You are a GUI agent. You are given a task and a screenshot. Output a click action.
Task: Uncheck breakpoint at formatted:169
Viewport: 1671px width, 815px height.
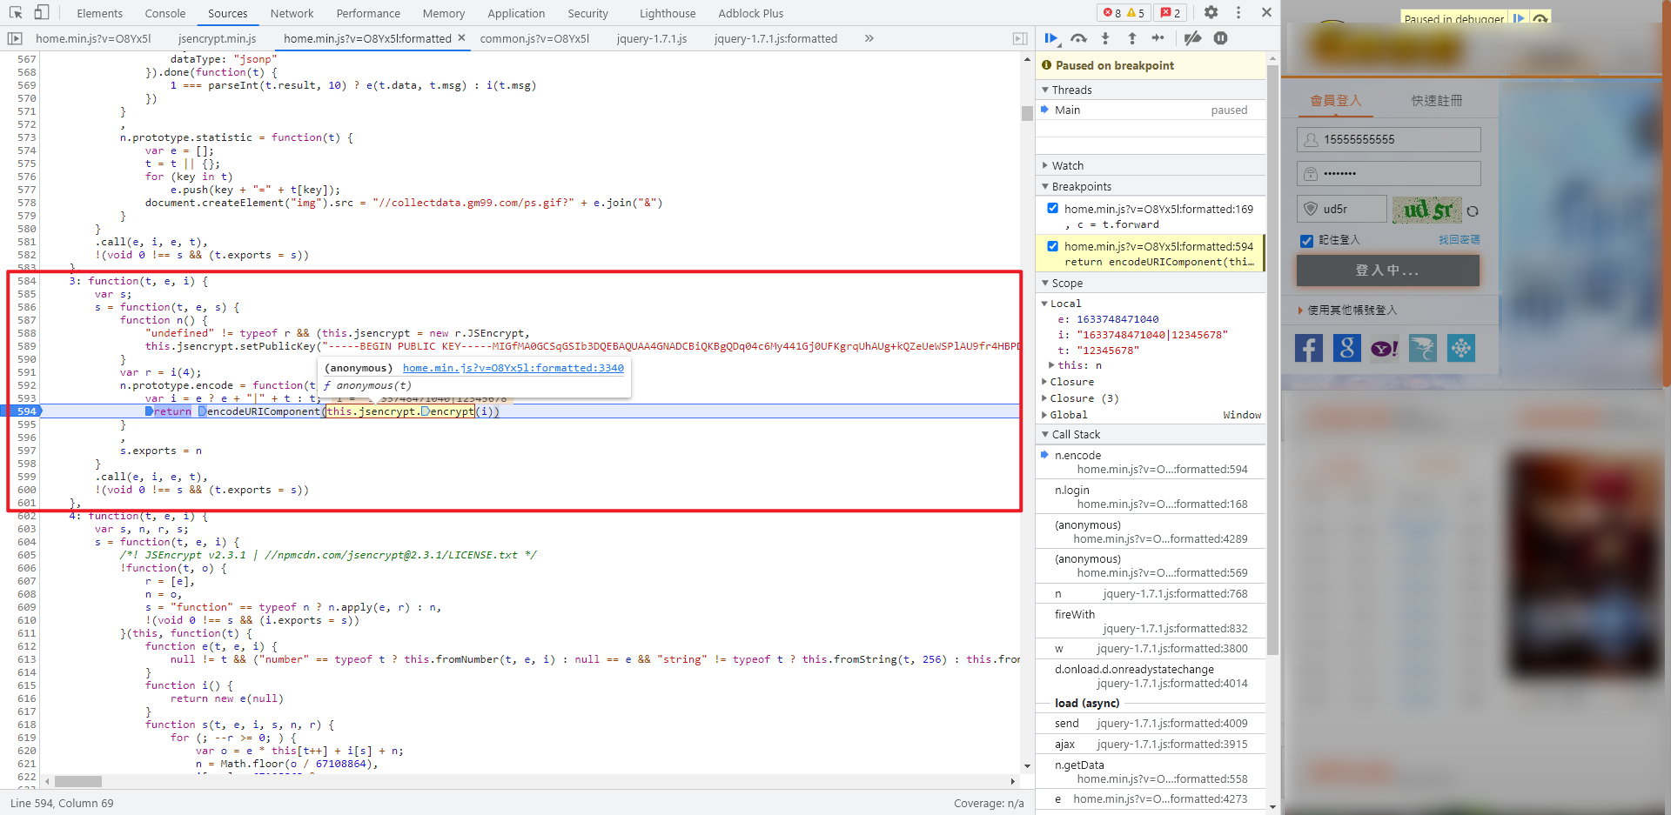click(1053, 209)
